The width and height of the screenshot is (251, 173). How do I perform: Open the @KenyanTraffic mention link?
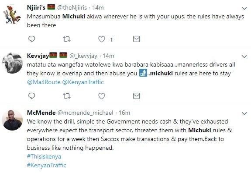83,82
